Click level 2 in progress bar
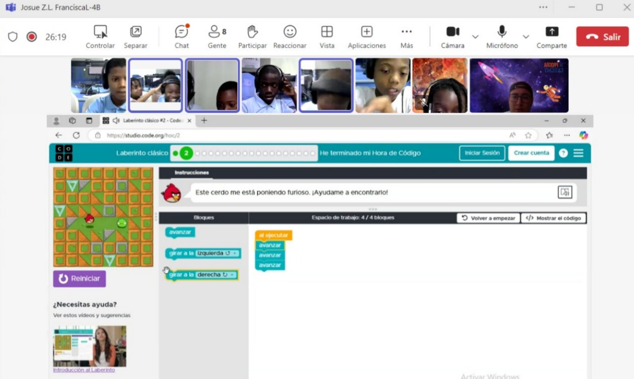The height and width of the screenshot is (379, 634). click(186, 153)
